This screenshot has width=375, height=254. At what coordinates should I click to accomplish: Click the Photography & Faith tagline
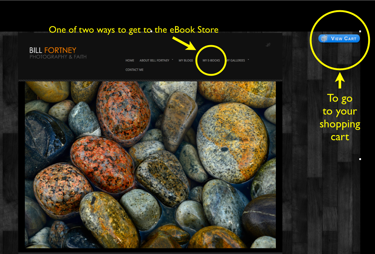coord(58,57)
